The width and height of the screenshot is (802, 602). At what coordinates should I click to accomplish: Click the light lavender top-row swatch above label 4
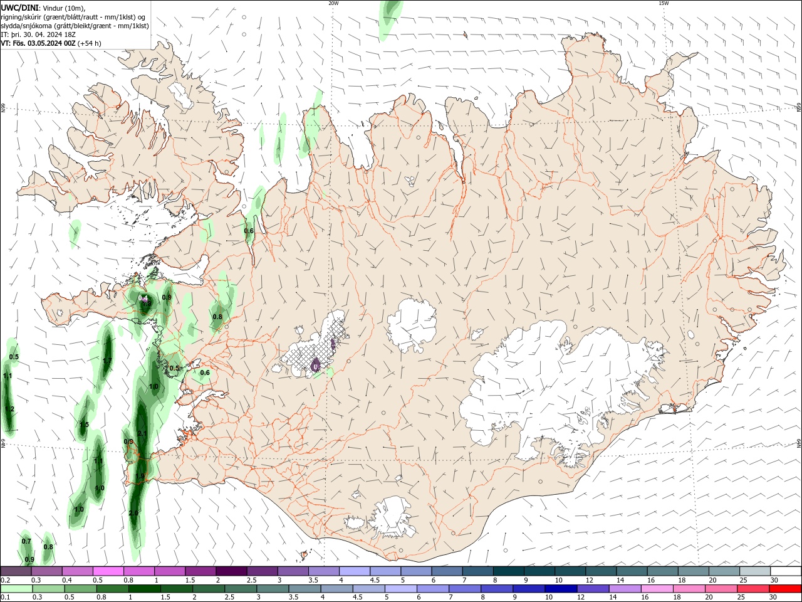coord(355,571)
